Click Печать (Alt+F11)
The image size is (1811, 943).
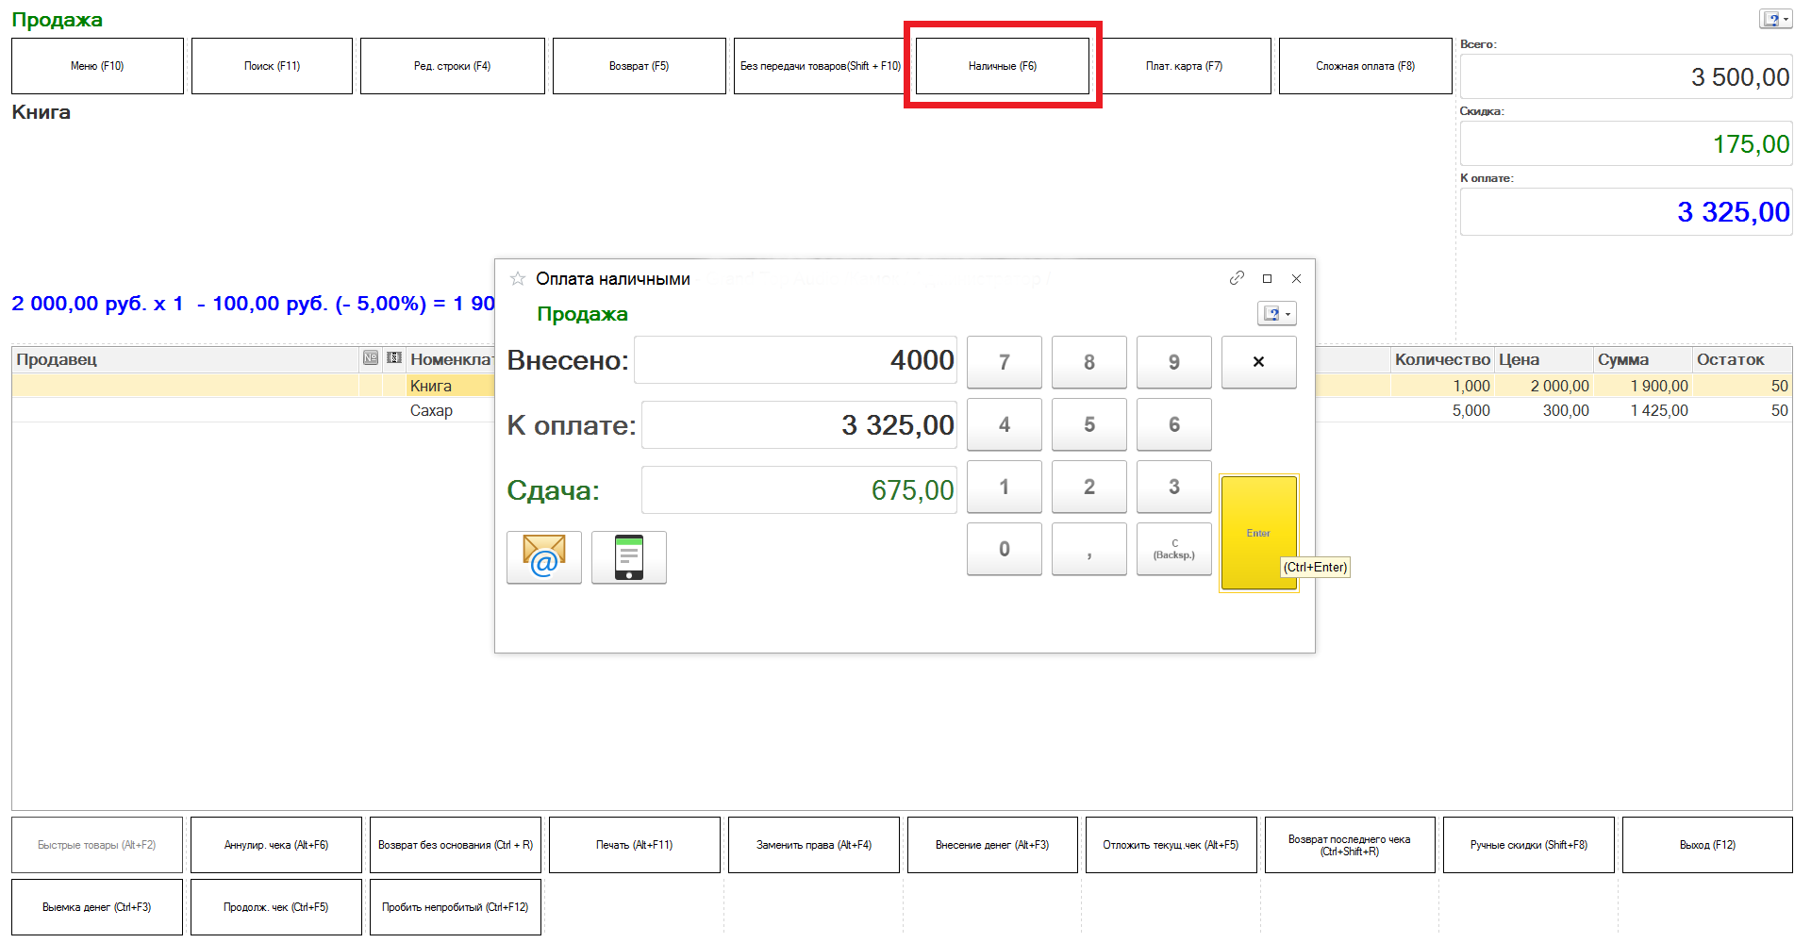click(635, 845)
